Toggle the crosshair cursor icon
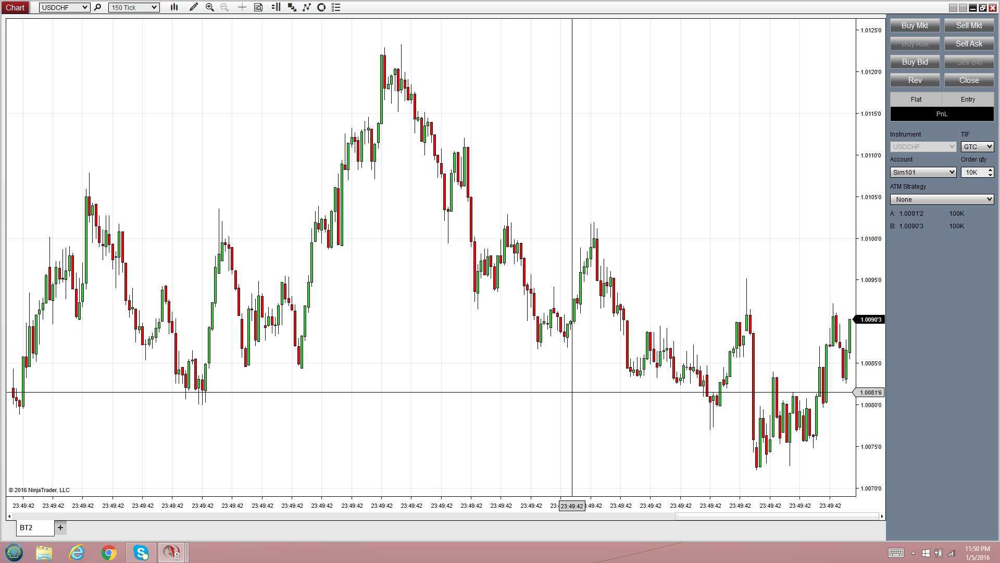The image size is (1000, 563). coord(242,7)
